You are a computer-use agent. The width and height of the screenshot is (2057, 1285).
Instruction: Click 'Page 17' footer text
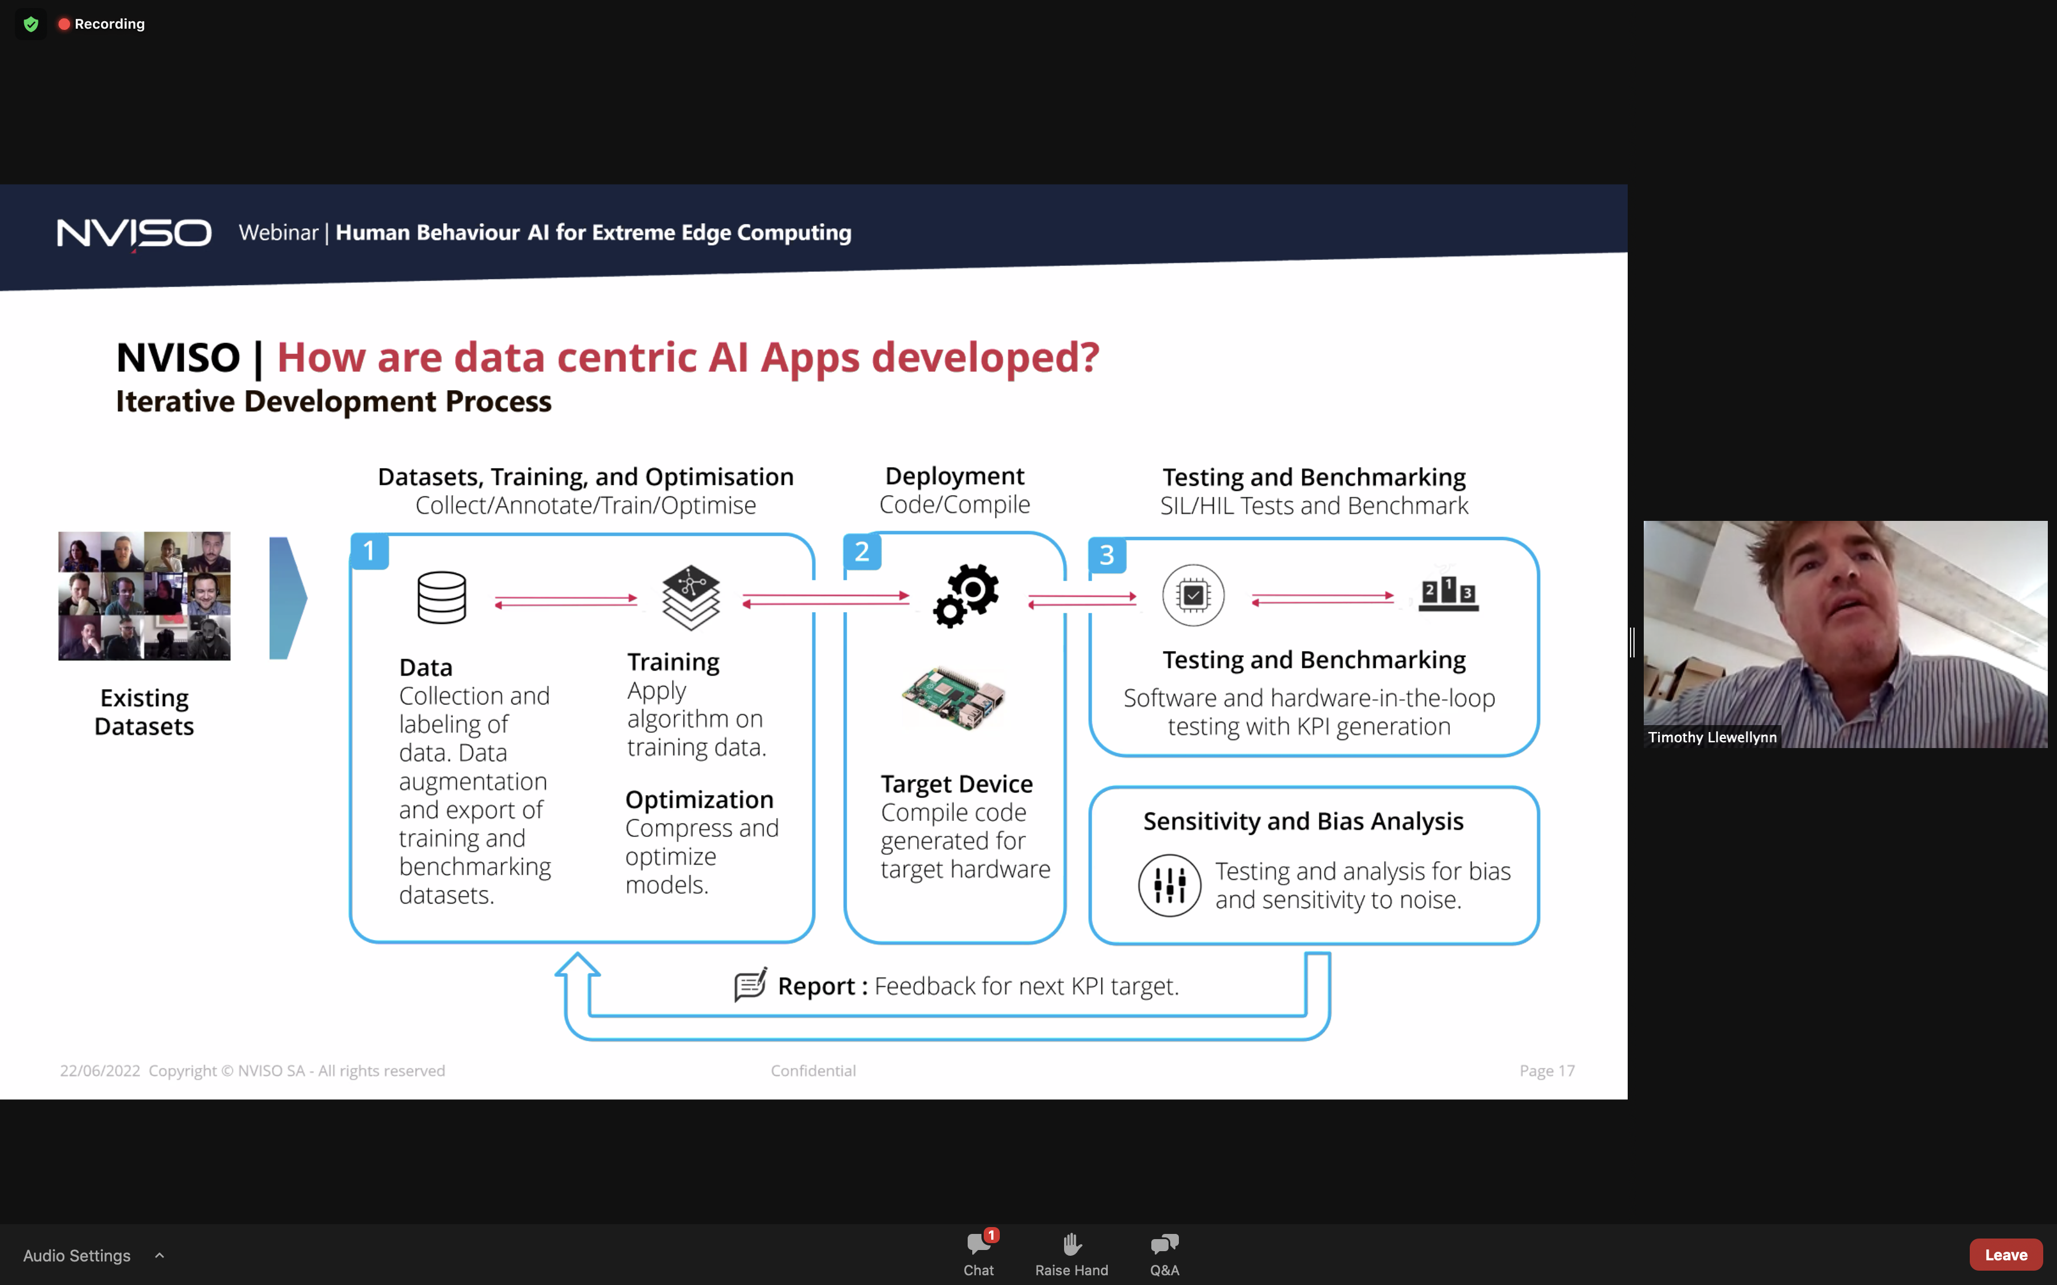tap(1547, 1071)
